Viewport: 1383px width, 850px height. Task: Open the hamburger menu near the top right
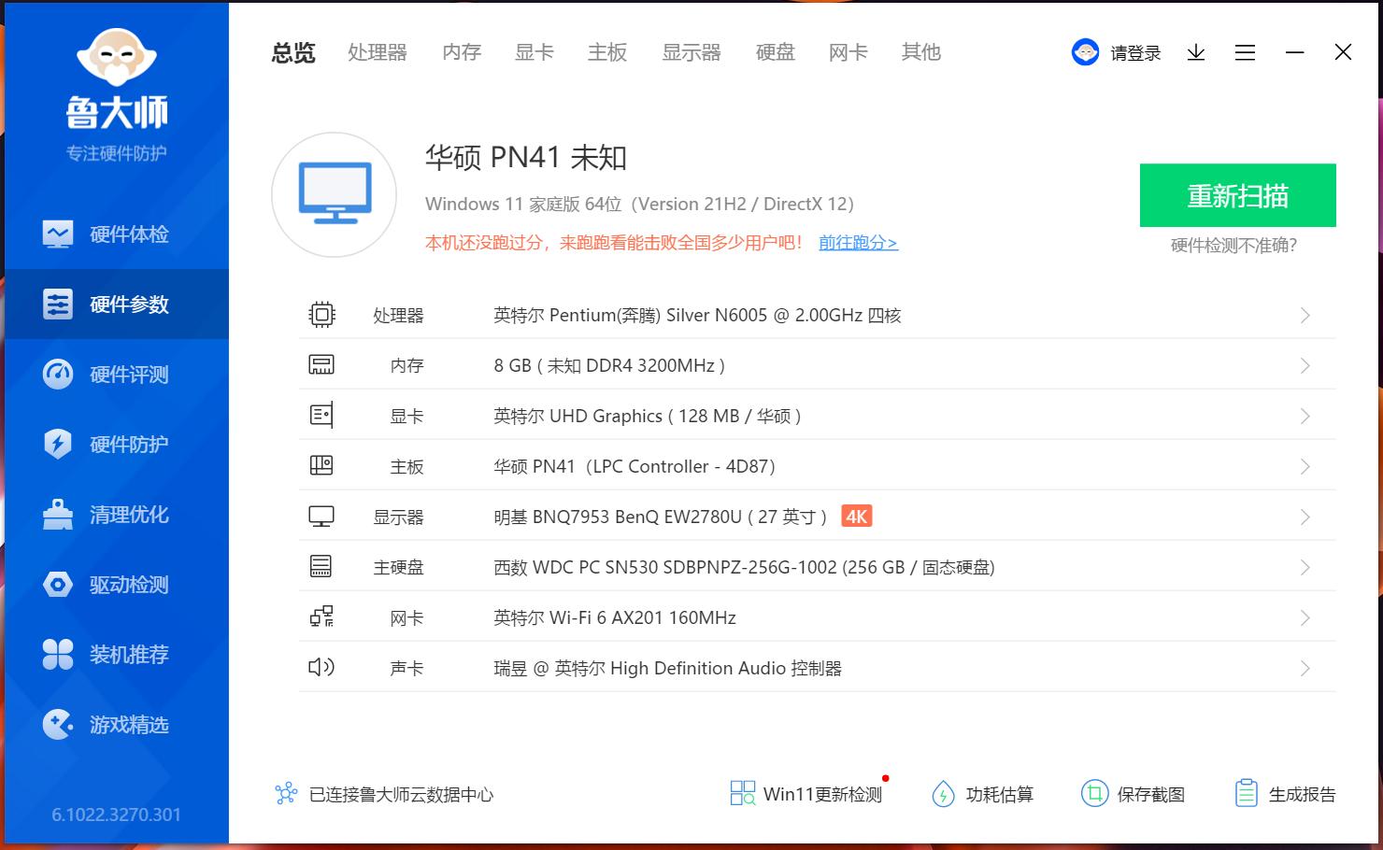1245,52
